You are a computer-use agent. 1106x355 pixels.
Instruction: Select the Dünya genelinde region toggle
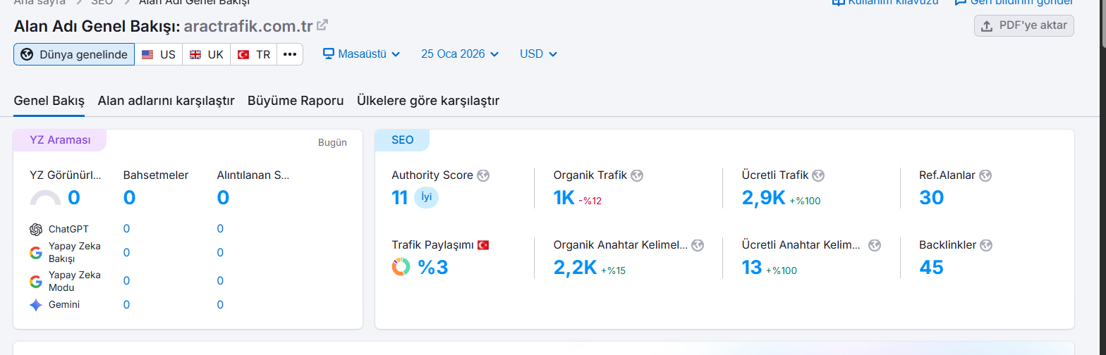[x=74, y=54]
